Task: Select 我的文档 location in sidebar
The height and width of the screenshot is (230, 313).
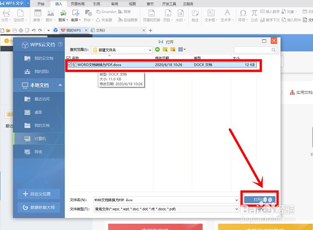Action: (x=39, y=125)
